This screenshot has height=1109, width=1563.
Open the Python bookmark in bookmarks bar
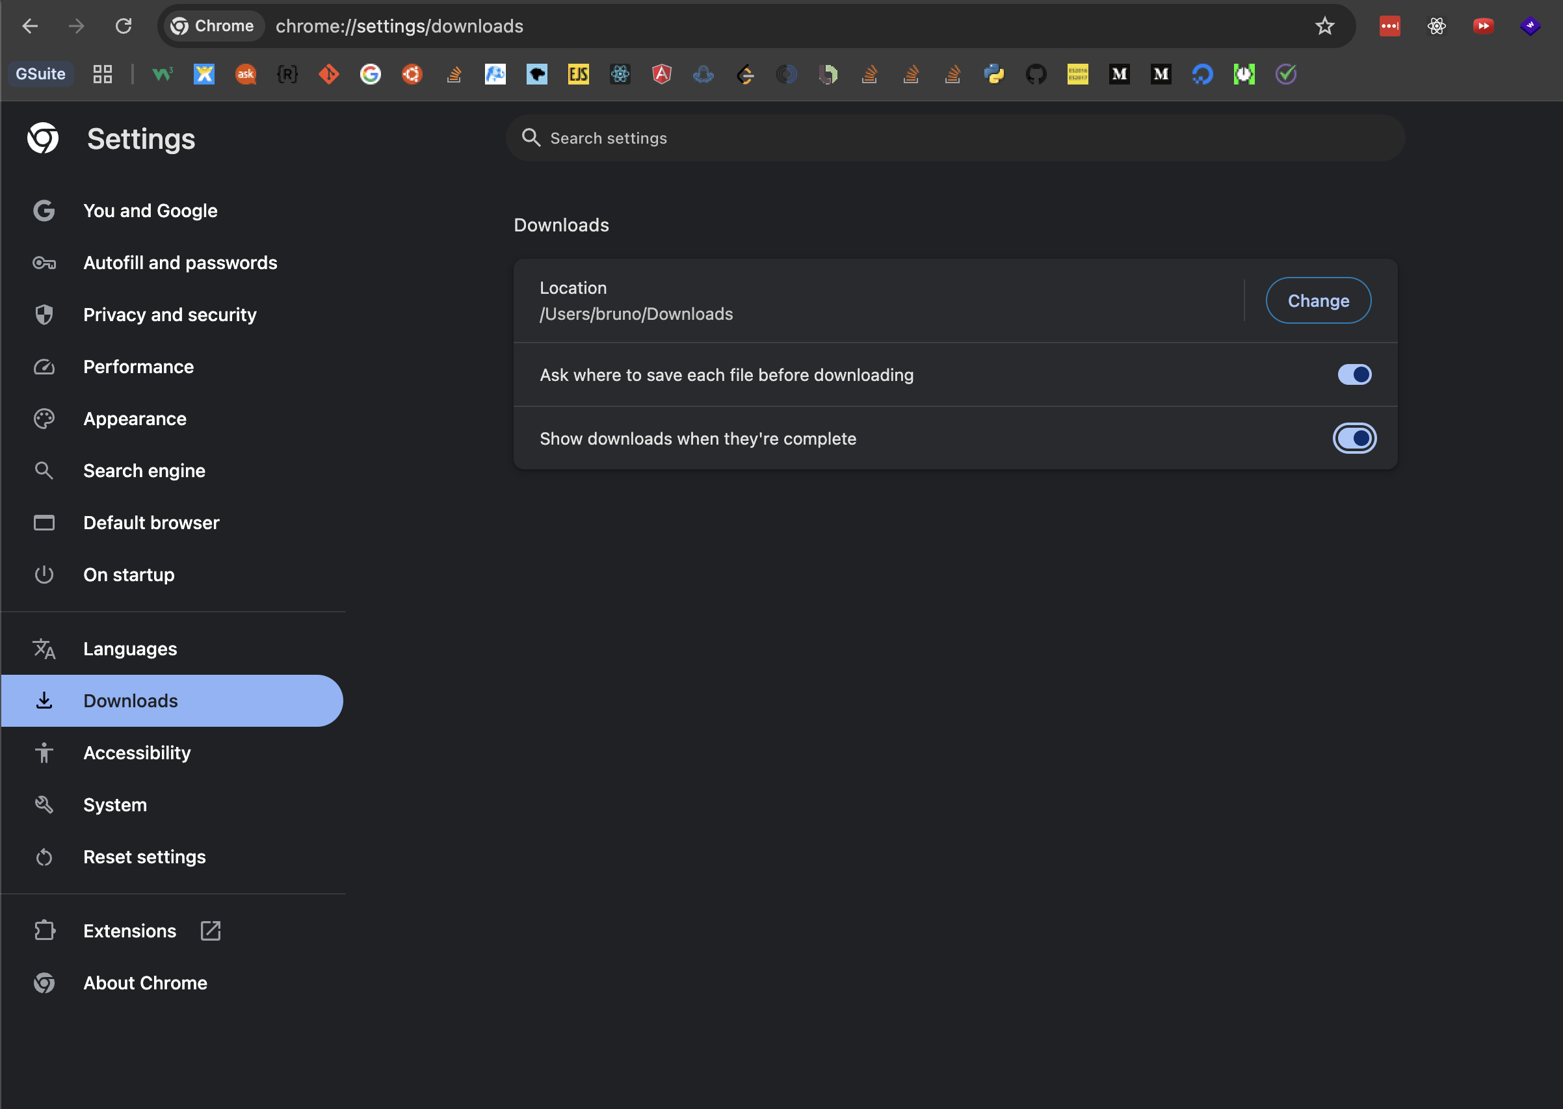click(994, 73)
